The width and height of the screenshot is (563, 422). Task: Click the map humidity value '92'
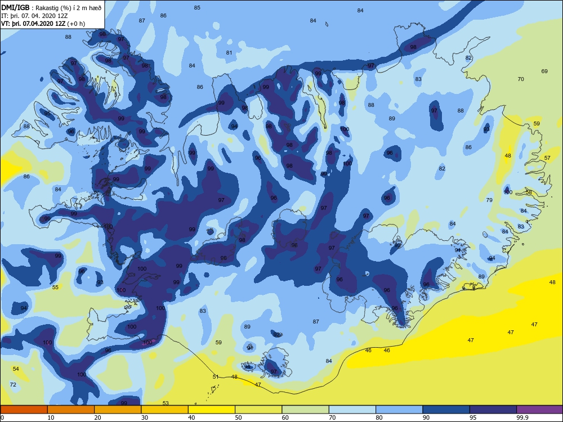pos(276,335)
